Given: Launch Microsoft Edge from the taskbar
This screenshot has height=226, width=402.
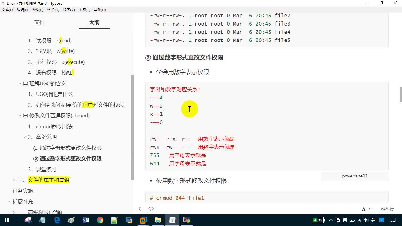Looking at the screenshot, I should (x=57, y=220).
